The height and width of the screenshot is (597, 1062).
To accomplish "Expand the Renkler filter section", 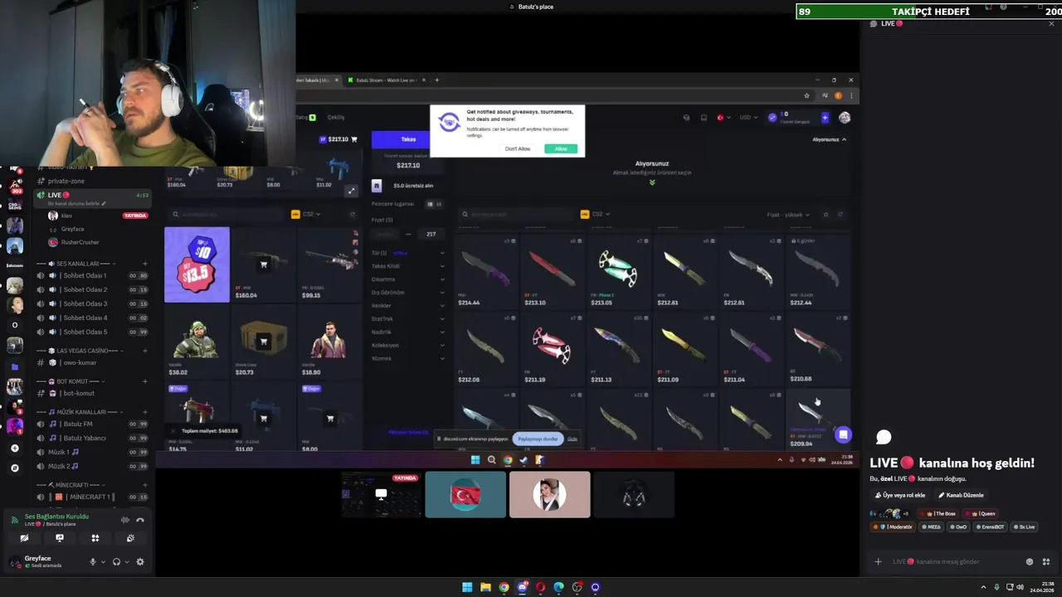I will pyautogui.click(x=408, y=305).
